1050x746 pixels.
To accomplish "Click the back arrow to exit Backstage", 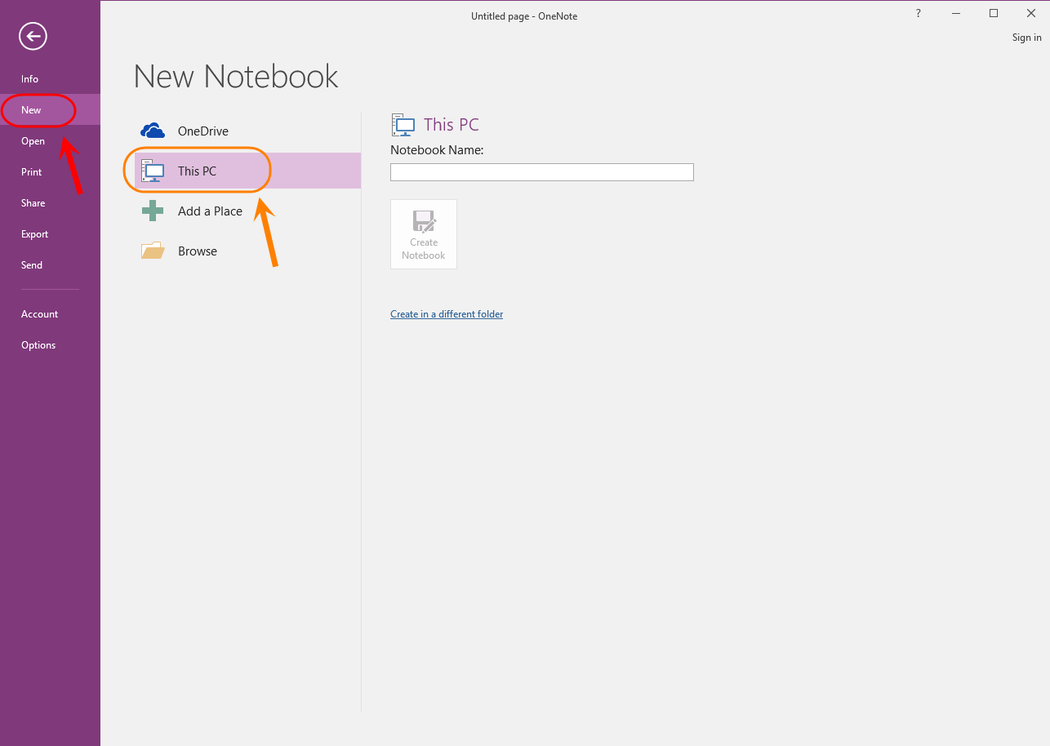I will (x=33, y=35).
